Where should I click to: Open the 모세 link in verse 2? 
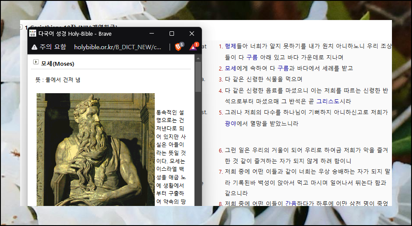pos(231,68)
